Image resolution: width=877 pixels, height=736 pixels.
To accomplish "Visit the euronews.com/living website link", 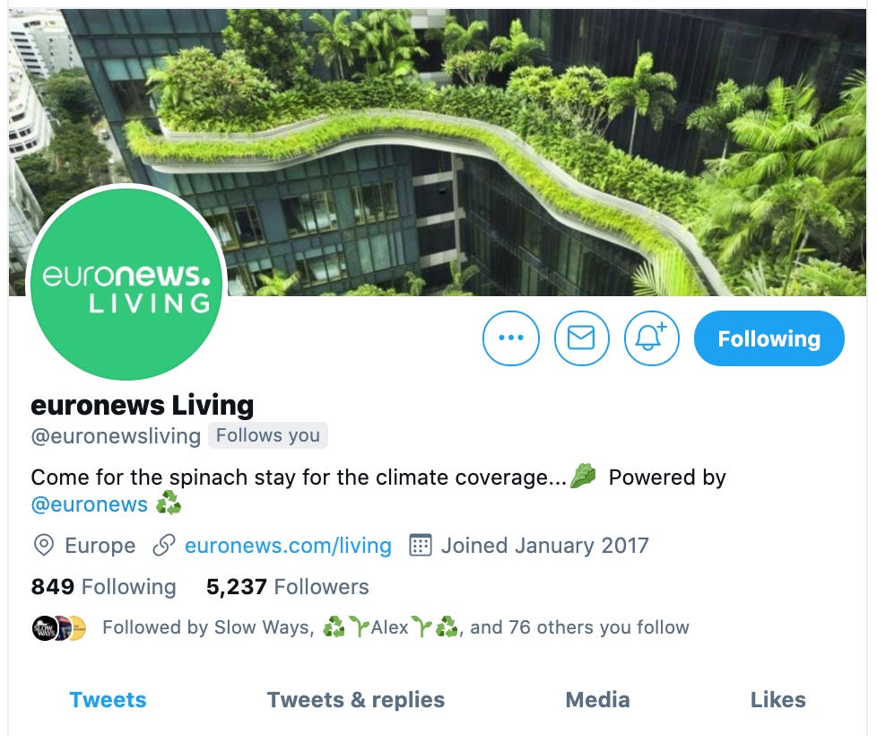I will point(288,545).
